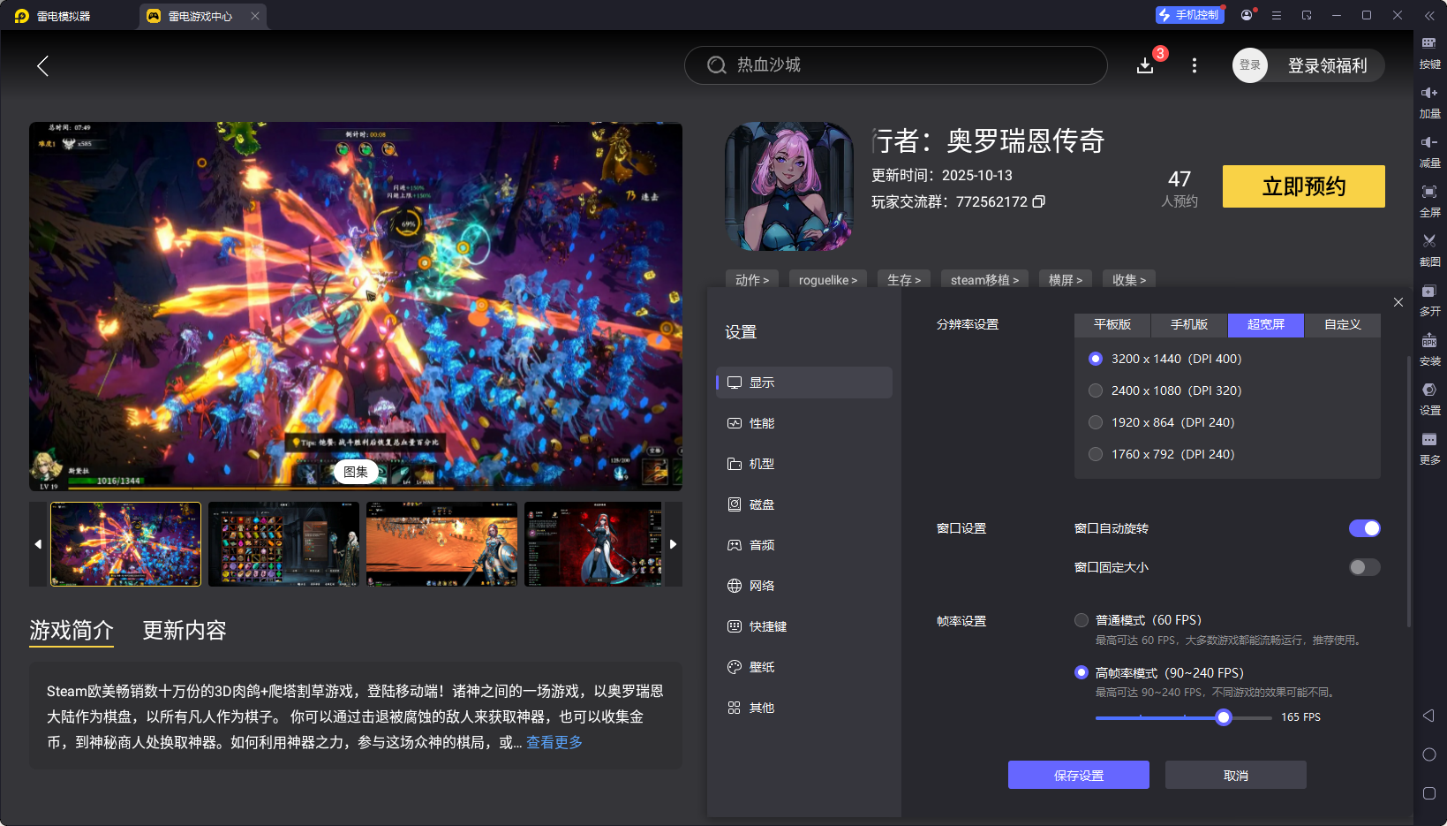Click the left arrow of screenshot carousel
This screenshot has height=826, width=1447.
tap(38, 544)
